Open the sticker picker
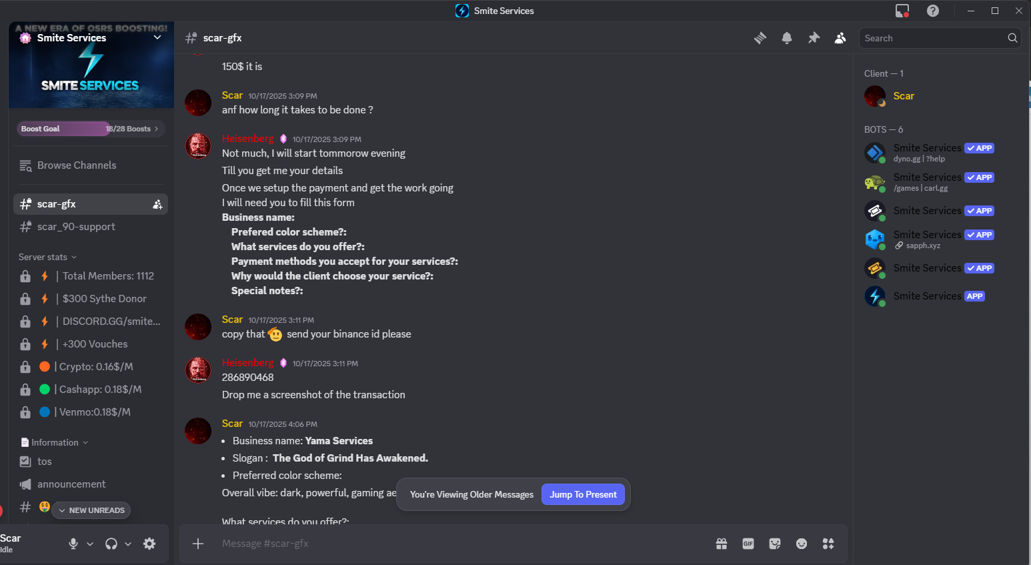The image size is (1031, 565). [x=775, y=544]
